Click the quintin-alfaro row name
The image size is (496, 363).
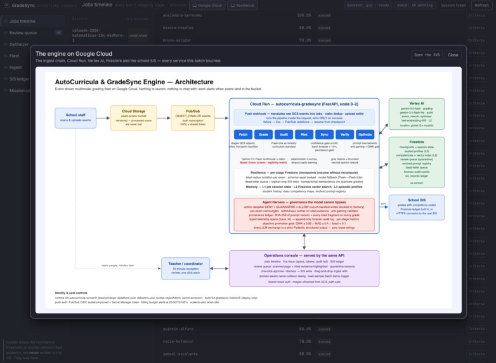point(178,329)
